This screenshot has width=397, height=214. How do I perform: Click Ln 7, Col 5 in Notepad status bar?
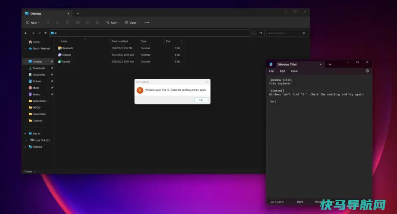(277, 202)
